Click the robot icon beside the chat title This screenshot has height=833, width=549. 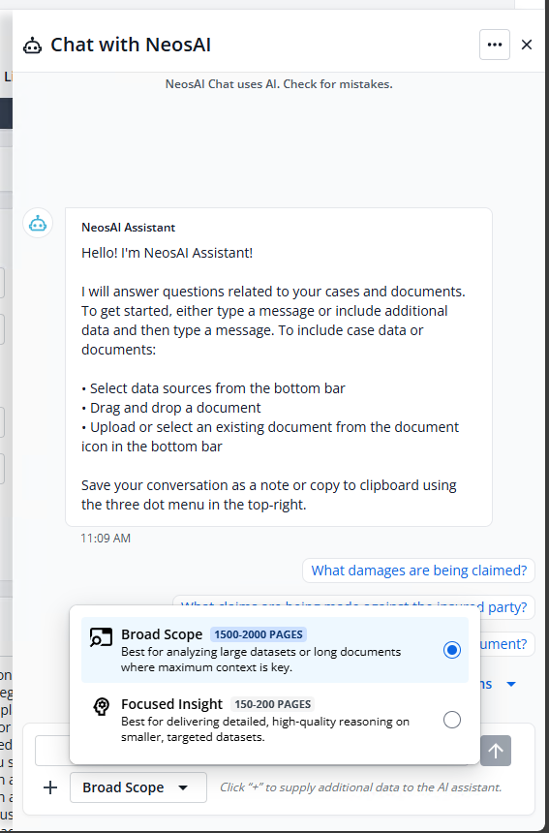[32, 46]
